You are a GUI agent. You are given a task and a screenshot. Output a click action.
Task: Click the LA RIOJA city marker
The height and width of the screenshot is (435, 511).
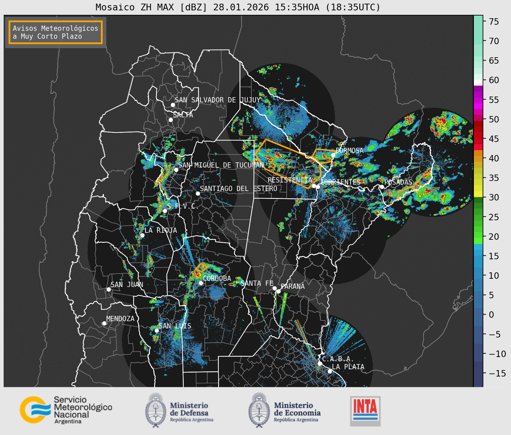pos(142,235)
